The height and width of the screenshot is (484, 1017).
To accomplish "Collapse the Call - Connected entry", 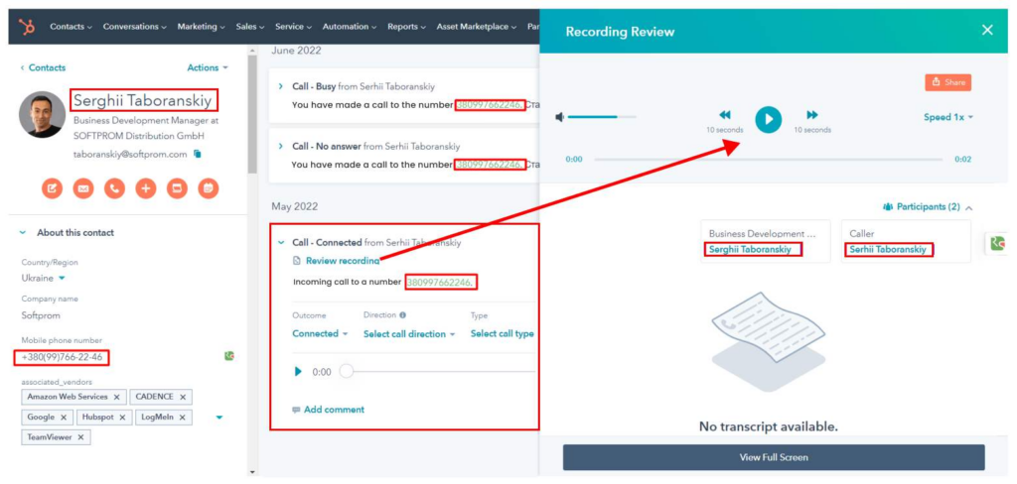I will point(281,242).
